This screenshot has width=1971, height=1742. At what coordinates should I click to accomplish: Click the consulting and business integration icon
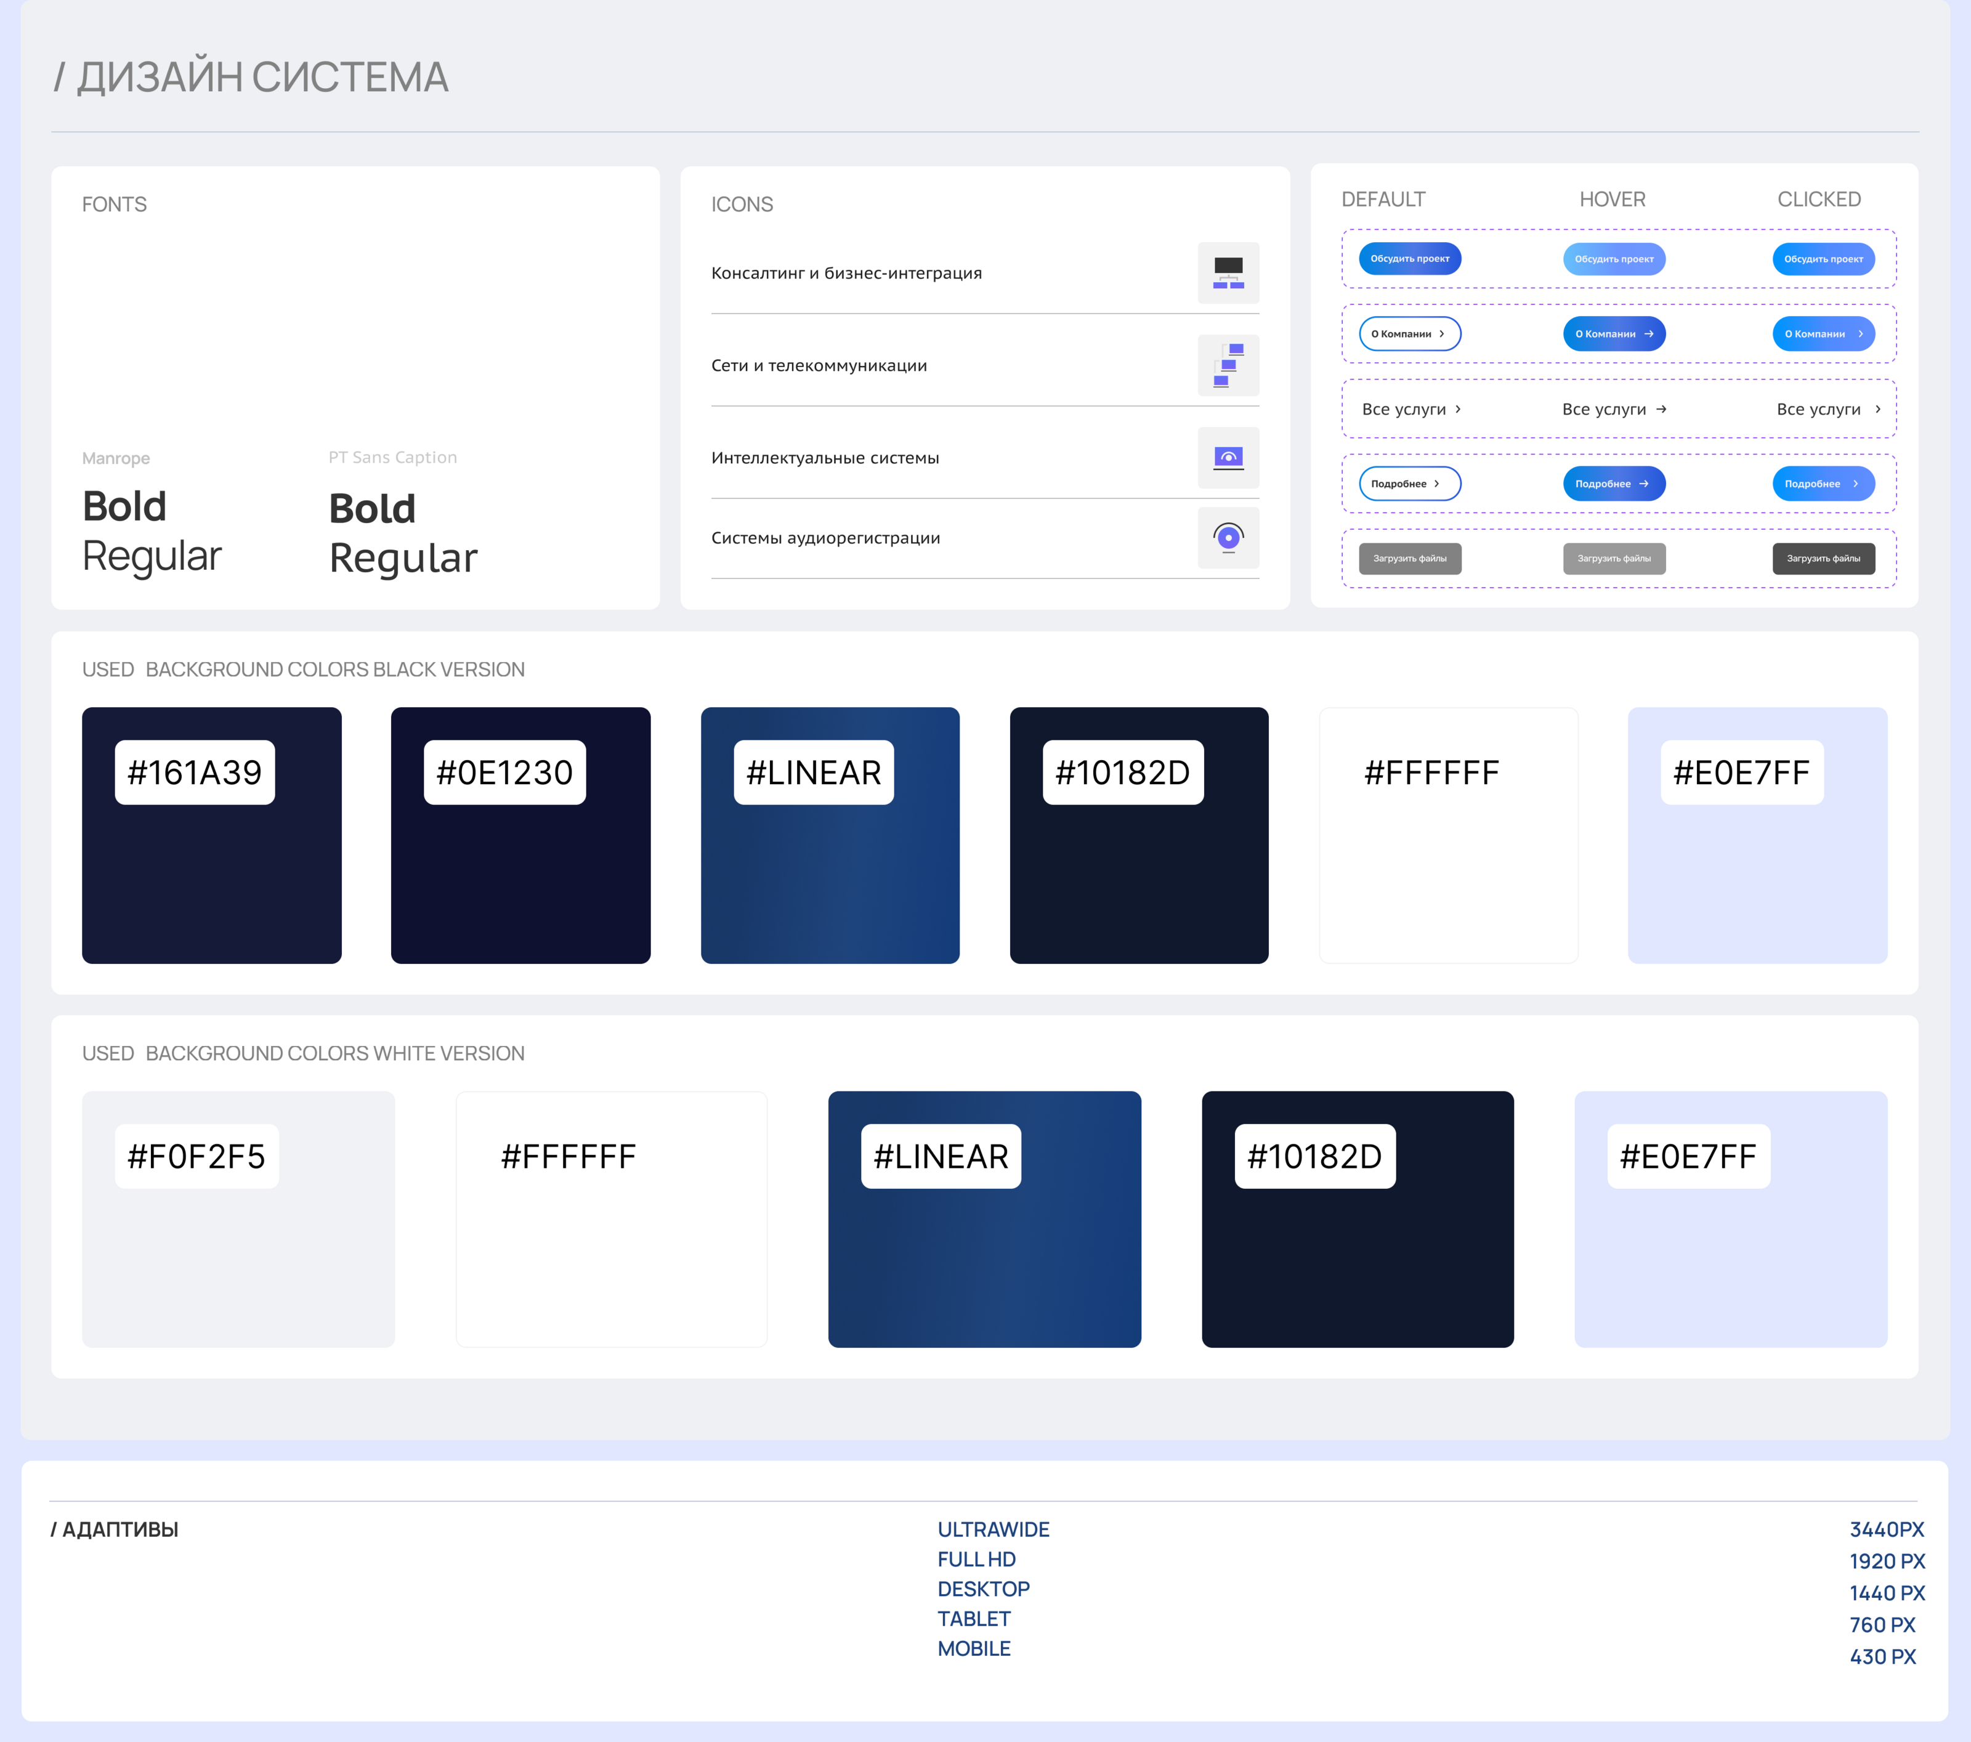[1228, 273]
